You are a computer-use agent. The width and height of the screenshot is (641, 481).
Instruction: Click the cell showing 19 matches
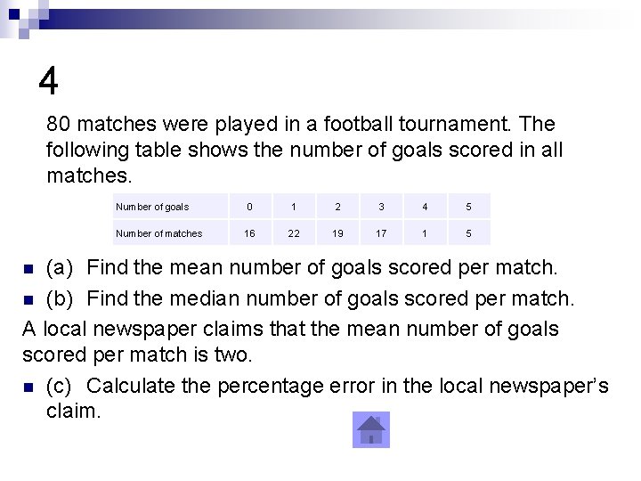pyautogui.click(x=337, y=232)
